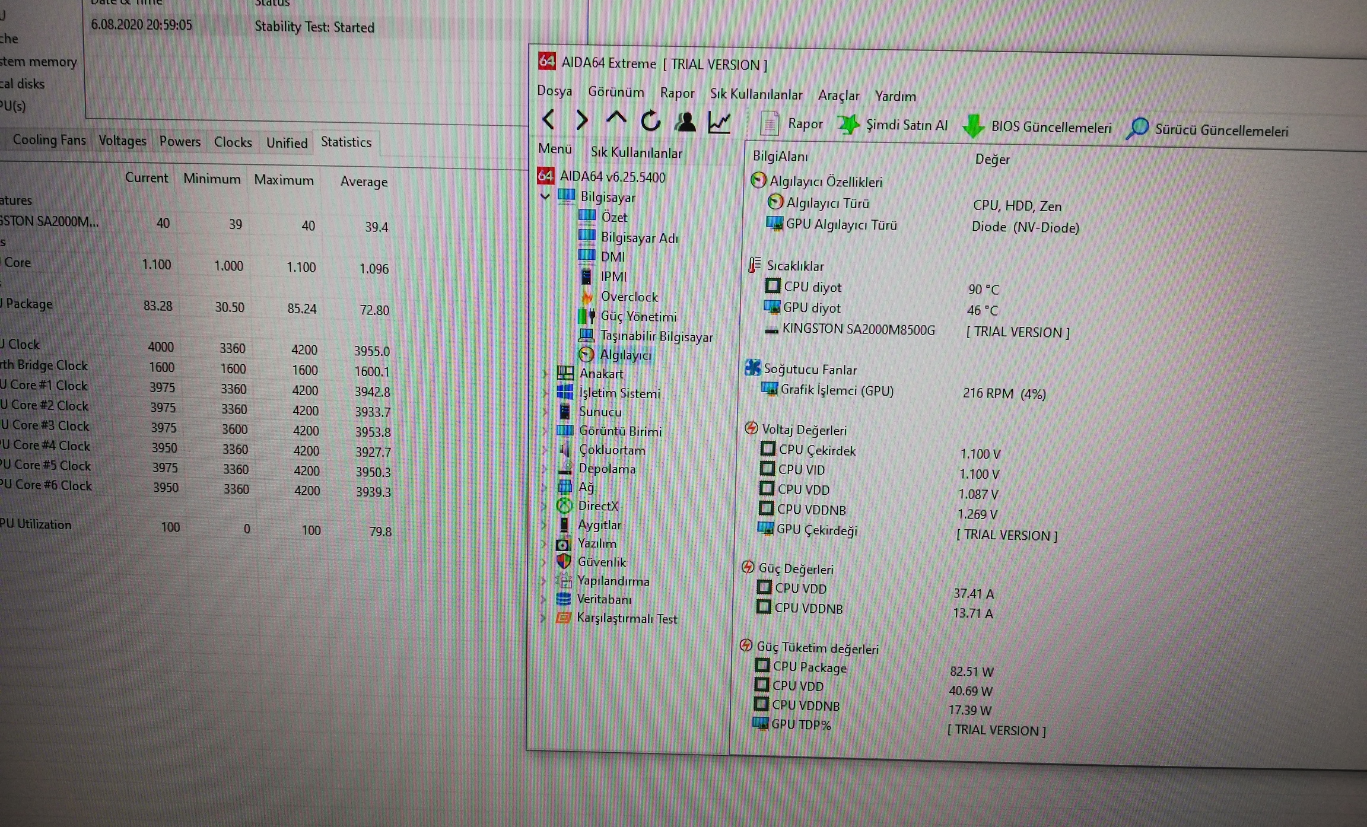
Task: Select the Overclock tree item
Action: (x=629, y=297)
